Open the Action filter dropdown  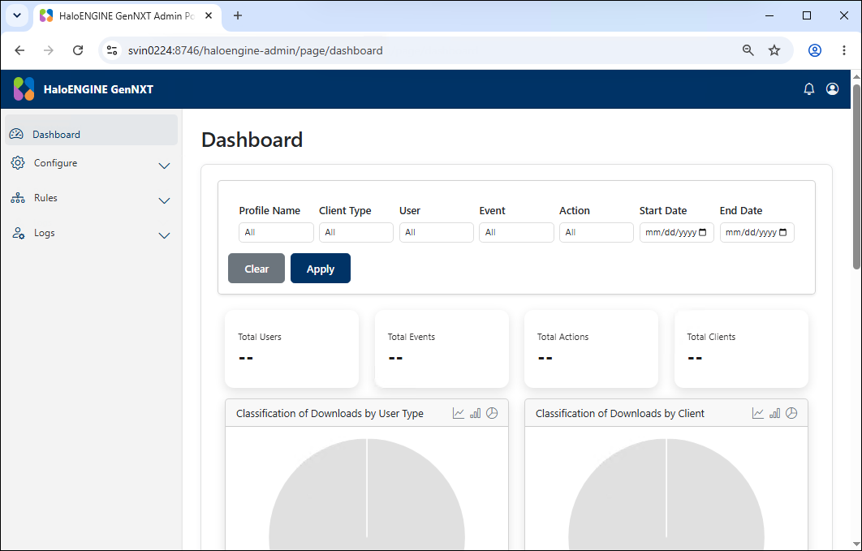[x=597, y=232]
